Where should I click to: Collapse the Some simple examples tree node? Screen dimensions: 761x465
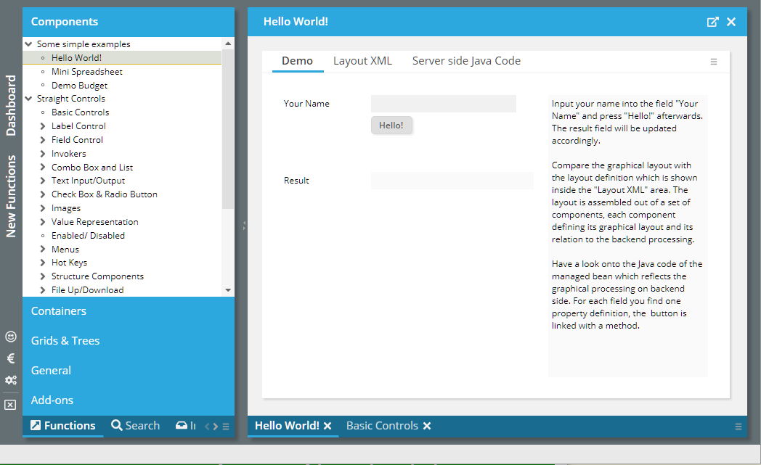point(29,44)
